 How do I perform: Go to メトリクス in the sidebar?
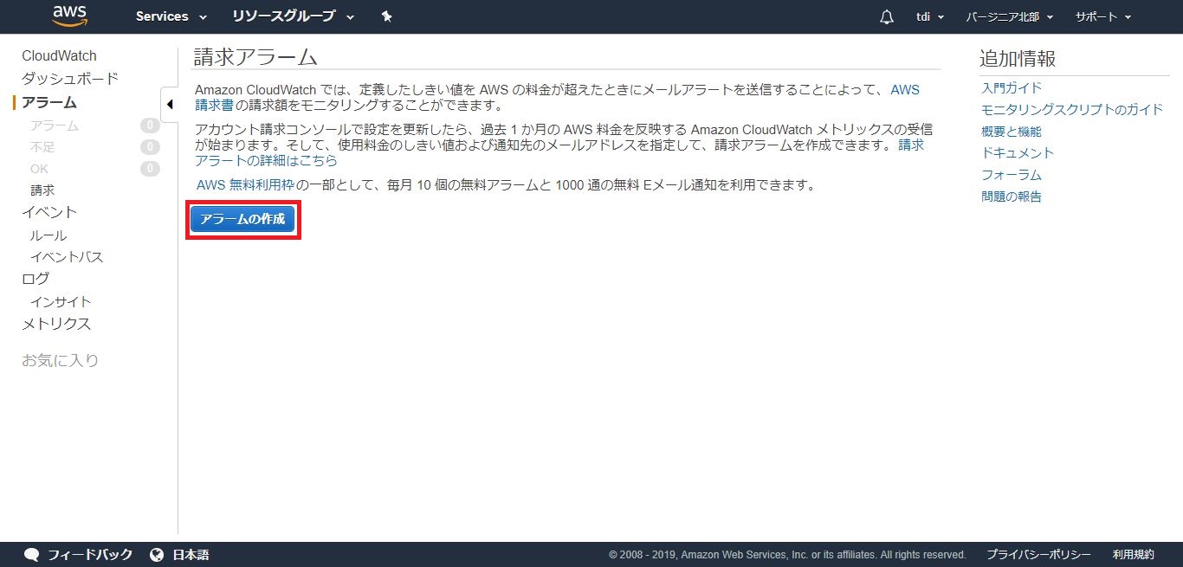56,324
